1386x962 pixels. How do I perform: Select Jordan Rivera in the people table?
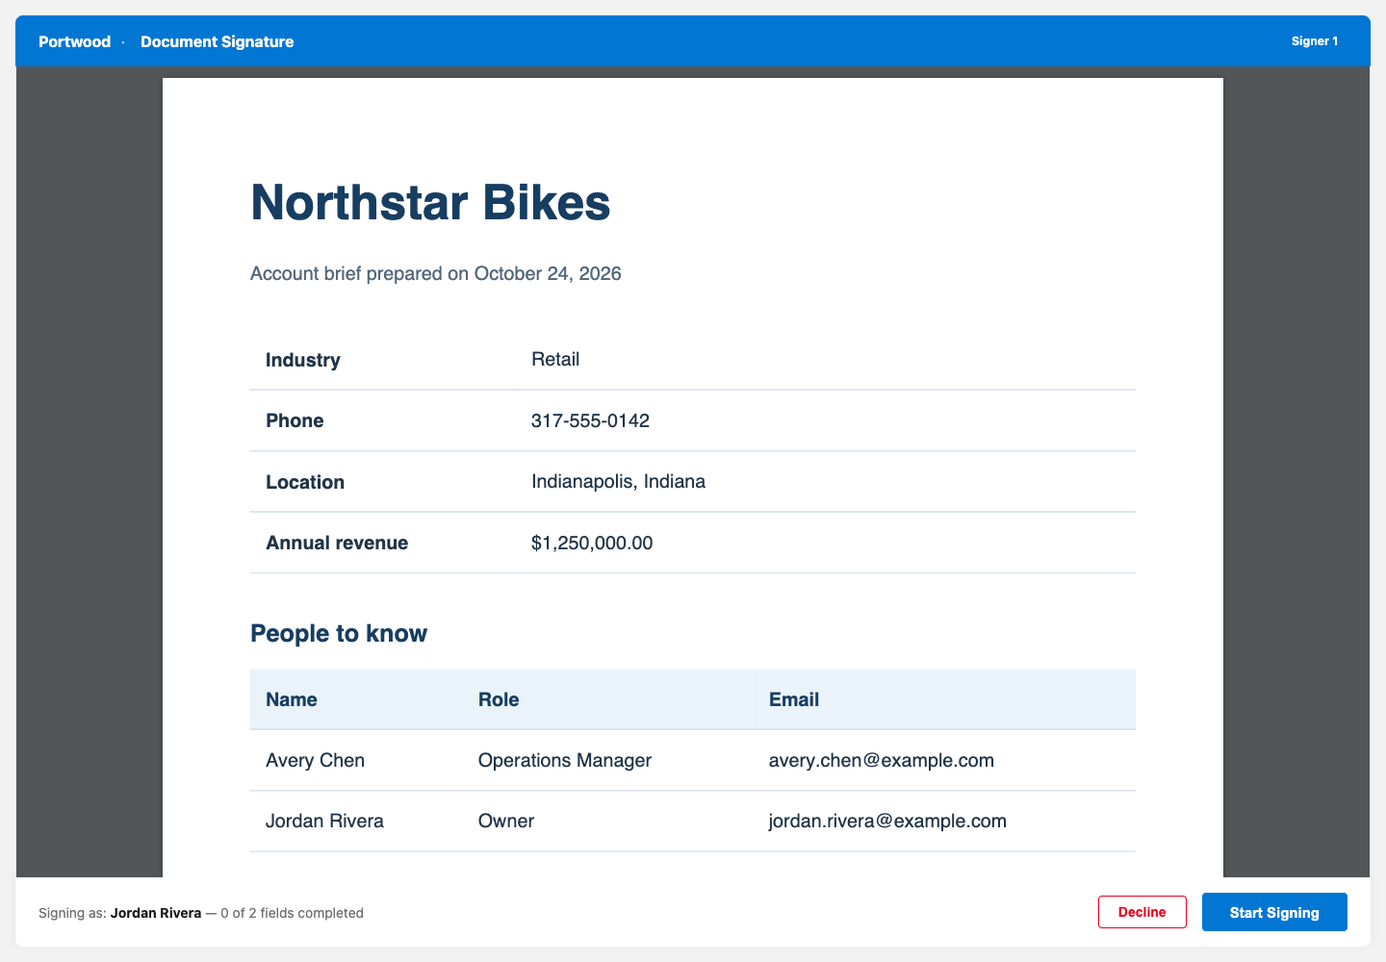point(324,821)
